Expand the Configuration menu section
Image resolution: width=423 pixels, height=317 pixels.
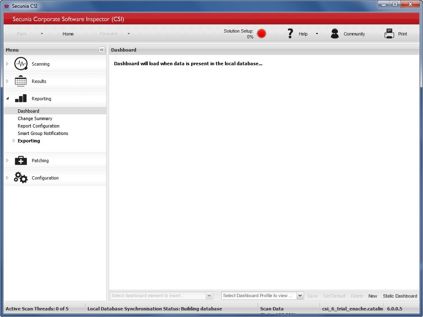[x=7, y=177]
